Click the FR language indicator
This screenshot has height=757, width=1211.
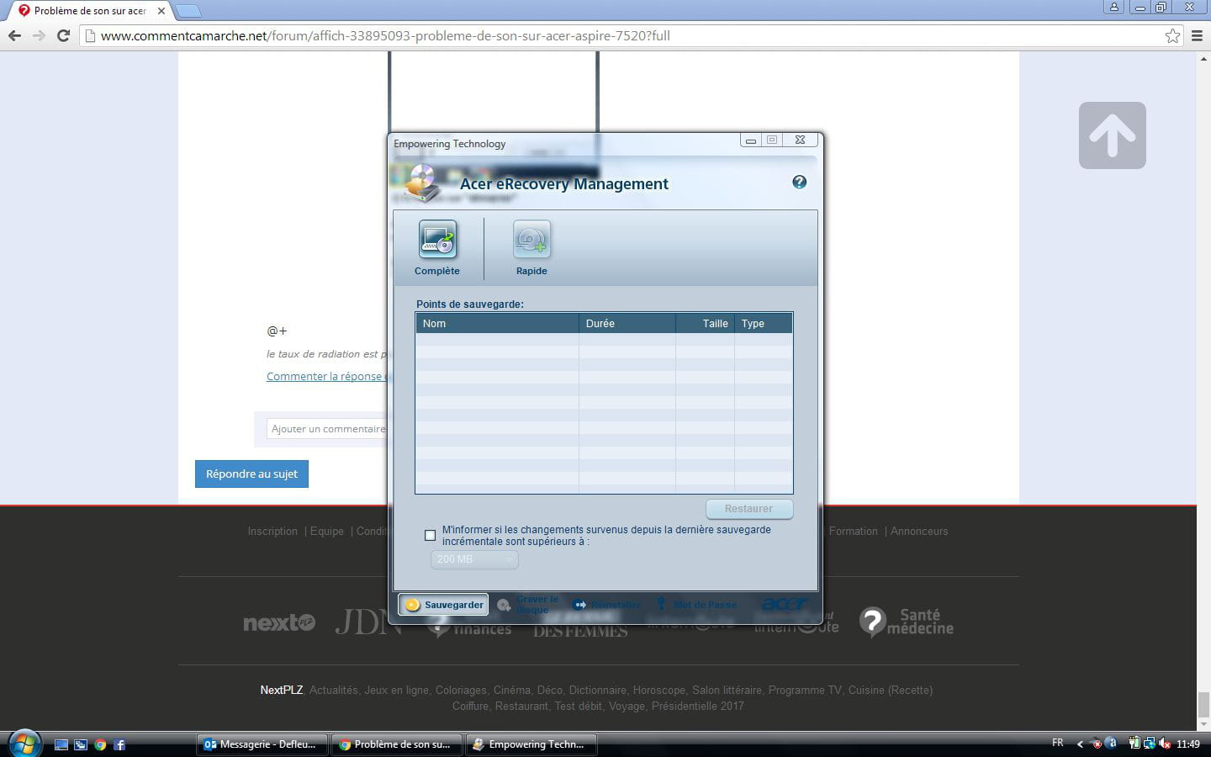pyautogui.click(x=1058, y=743)
